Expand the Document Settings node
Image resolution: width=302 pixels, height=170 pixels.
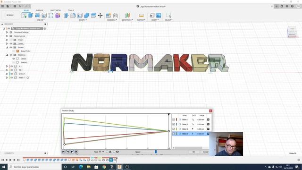pyautogui.click(x=7, y=33)
